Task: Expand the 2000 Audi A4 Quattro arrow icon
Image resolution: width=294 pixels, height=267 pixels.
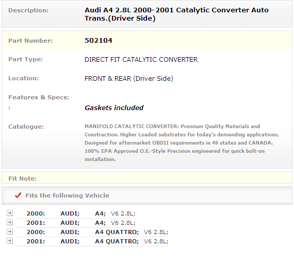Action: click(10, 232)
